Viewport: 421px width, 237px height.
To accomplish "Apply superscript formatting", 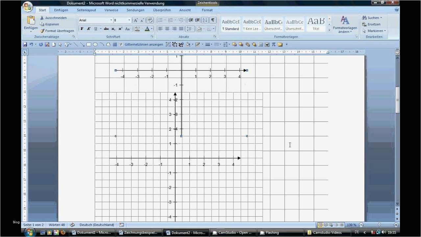I will (120, 29).
